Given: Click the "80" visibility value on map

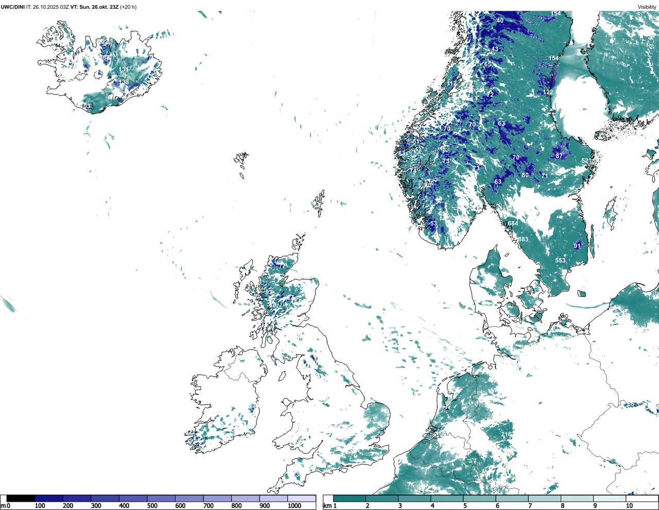Looking at the screenshot, I should tap(525, 175).
